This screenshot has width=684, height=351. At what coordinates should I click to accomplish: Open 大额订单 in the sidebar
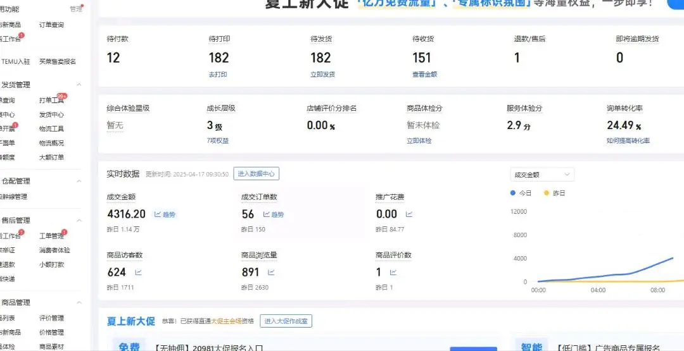click(x=51, y=157)
